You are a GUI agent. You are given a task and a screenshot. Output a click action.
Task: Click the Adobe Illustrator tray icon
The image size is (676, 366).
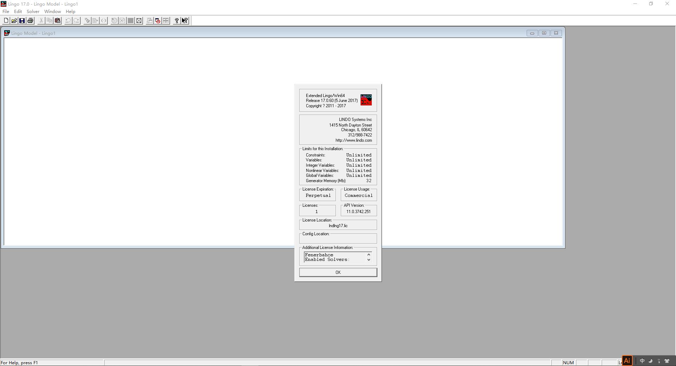tap(627, 361)
